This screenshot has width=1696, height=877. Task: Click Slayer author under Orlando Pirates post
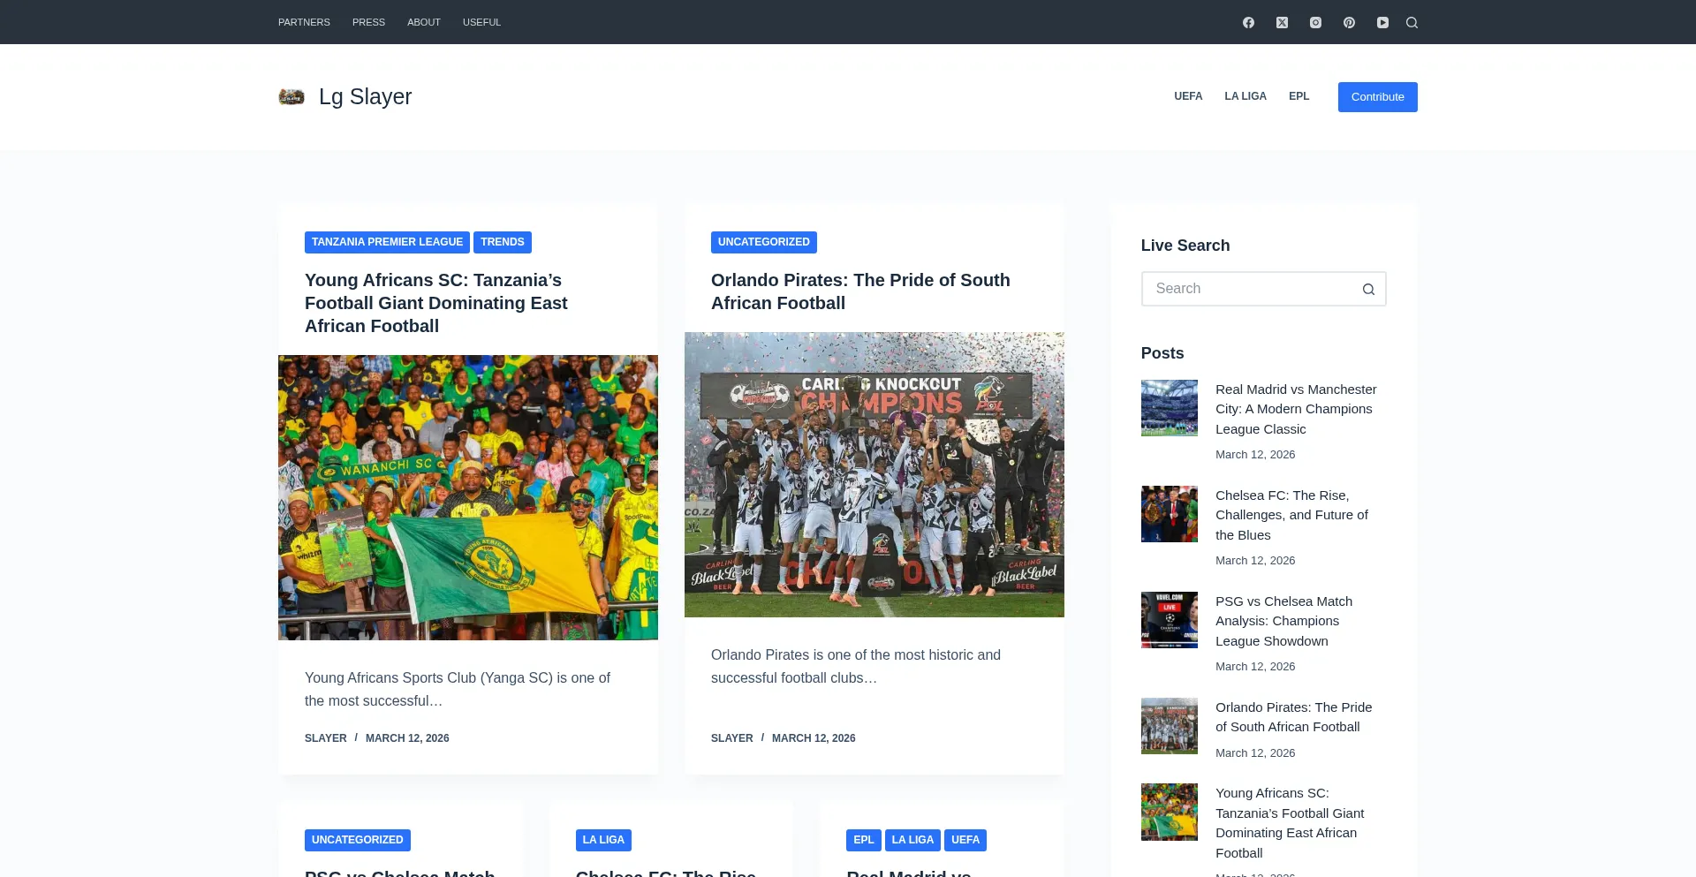[732, 738]
